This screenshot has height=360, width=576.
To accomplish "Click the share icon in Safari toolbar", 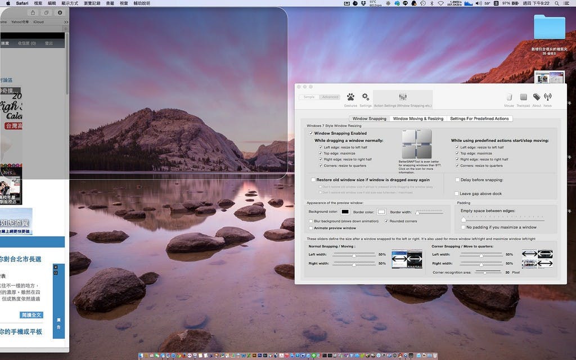I will tap(33, 12).
